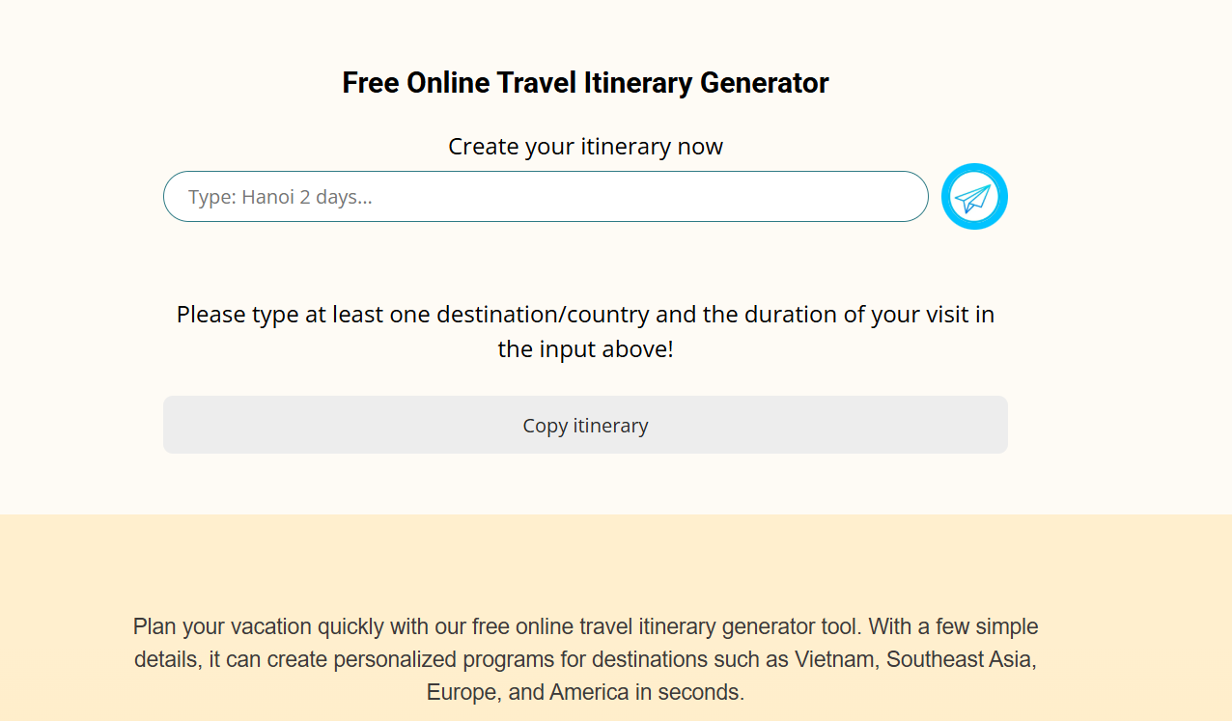Click the 'Plan your vacation quickly' description paragraph
Image resolution: width=1232 pixels, height=721 pixels.
pos(585,659)
